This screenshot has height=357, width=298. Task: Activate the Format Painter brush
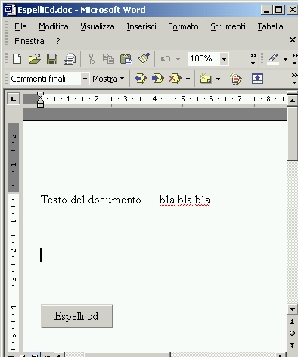(144, 59)
